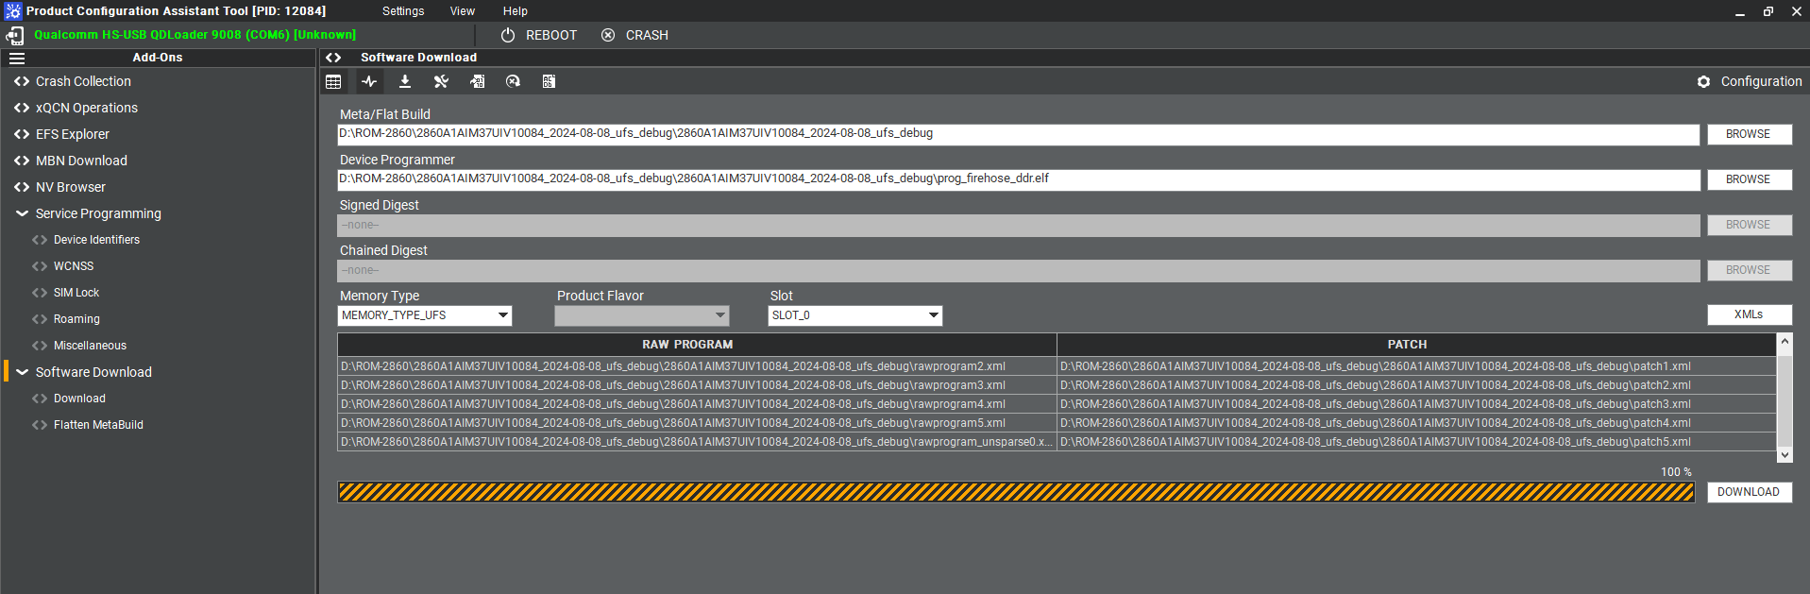
Task: Click the circular reset arrow toolbar icon
Action: tap(513, 82)
